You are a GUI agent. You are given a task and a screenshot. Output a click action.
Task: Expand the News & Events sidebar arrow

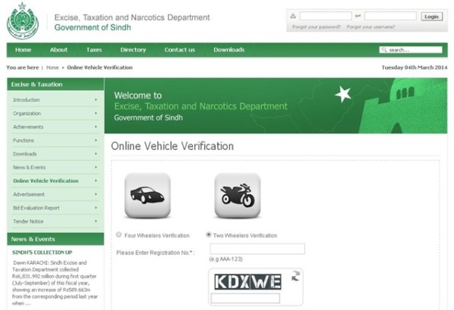tap(96, 167)
